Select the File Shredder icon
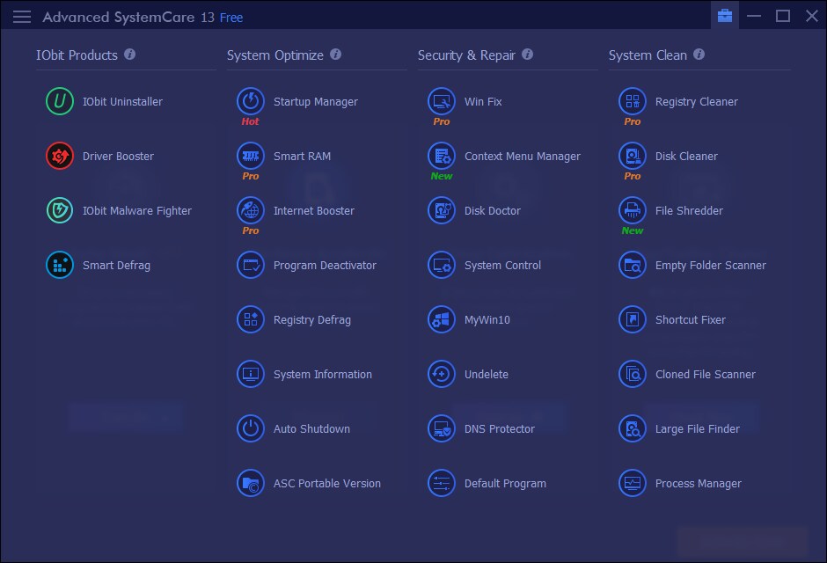 633,209
